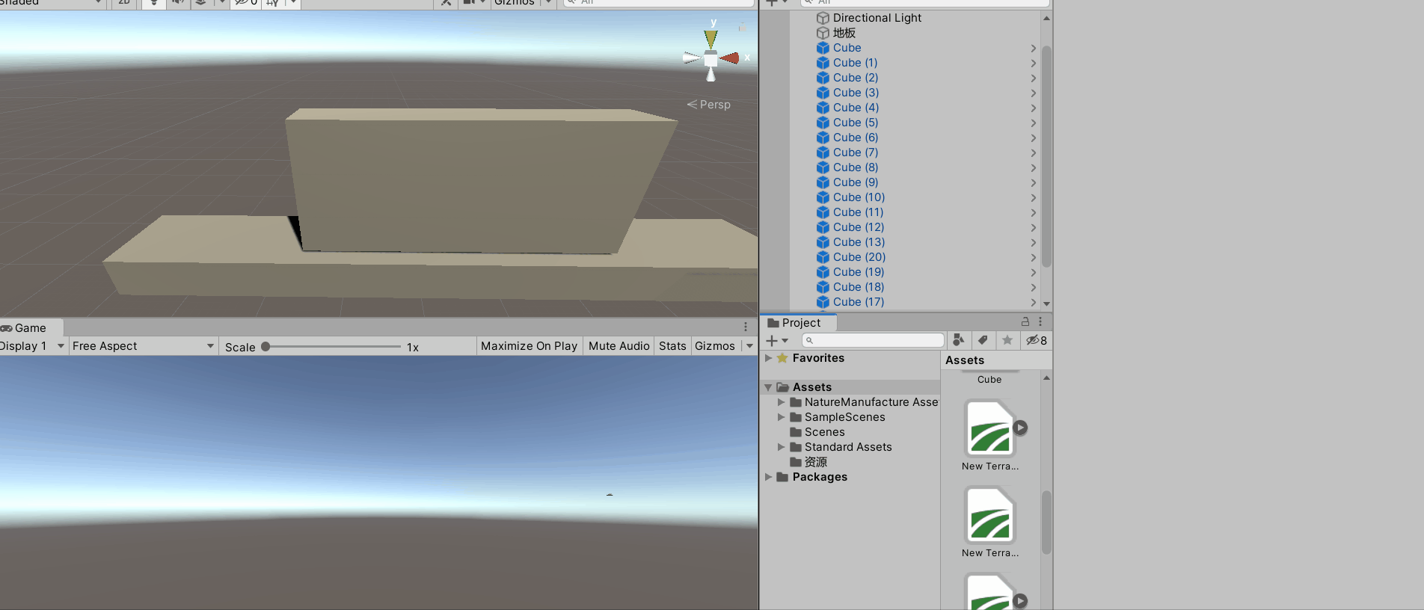Screen dimensions: 1424x610
Task: Toggle the scene gizmo rotation lock
Action: pyautogui.click(x=742, y=28)
